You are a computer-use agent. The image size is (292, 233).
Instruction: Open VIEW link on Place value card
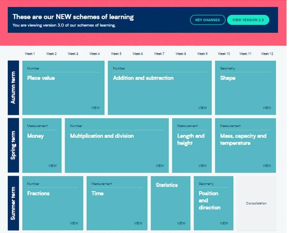pos(95,108)
